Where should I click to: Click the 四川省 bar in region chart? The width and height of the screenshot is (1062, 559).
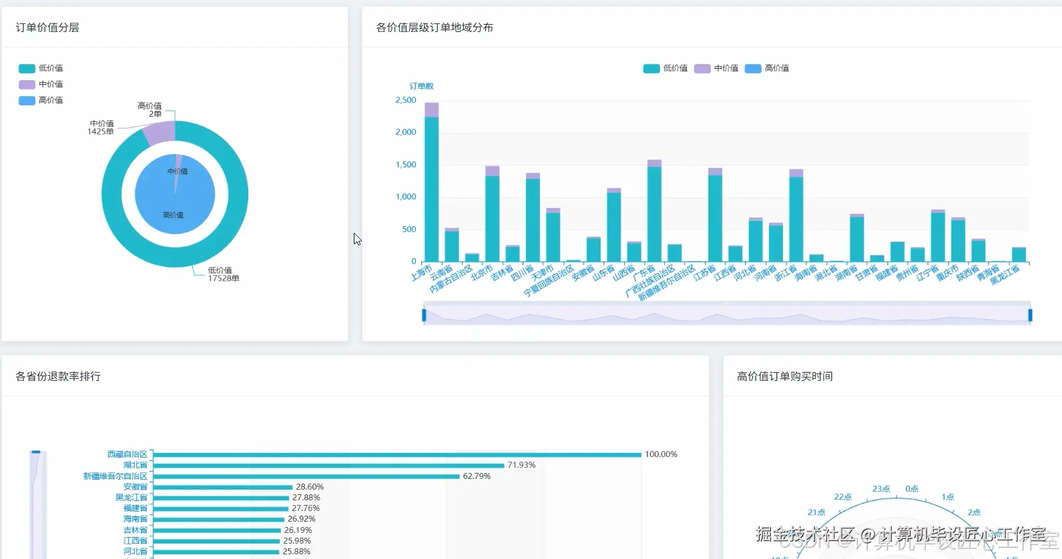pyautogui.click(x=533, y=217)
